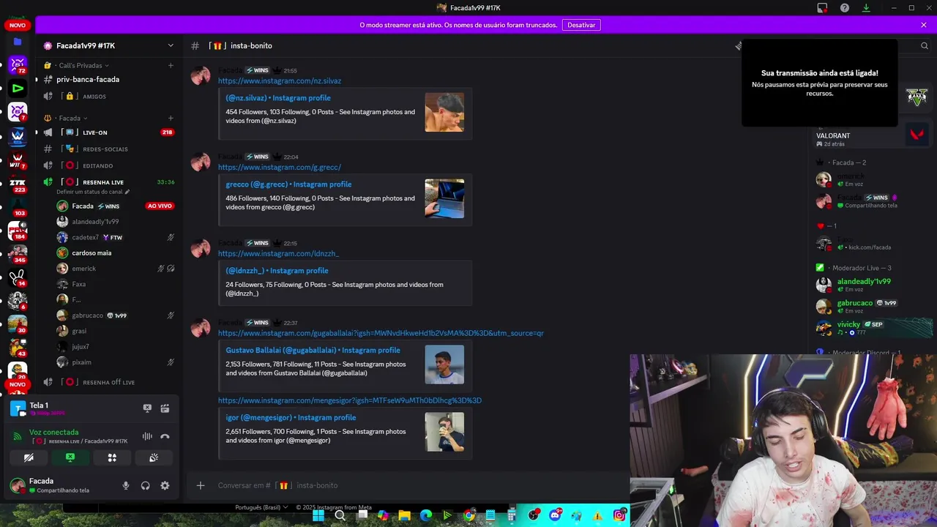Image resolution: width=937 pixels, height=527 pixels.
Task: Open noise suppression waveform icon
Action: click(x=147, y=436)
